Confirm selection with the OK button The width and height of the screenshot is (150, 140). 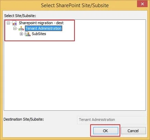click(106, 130)
